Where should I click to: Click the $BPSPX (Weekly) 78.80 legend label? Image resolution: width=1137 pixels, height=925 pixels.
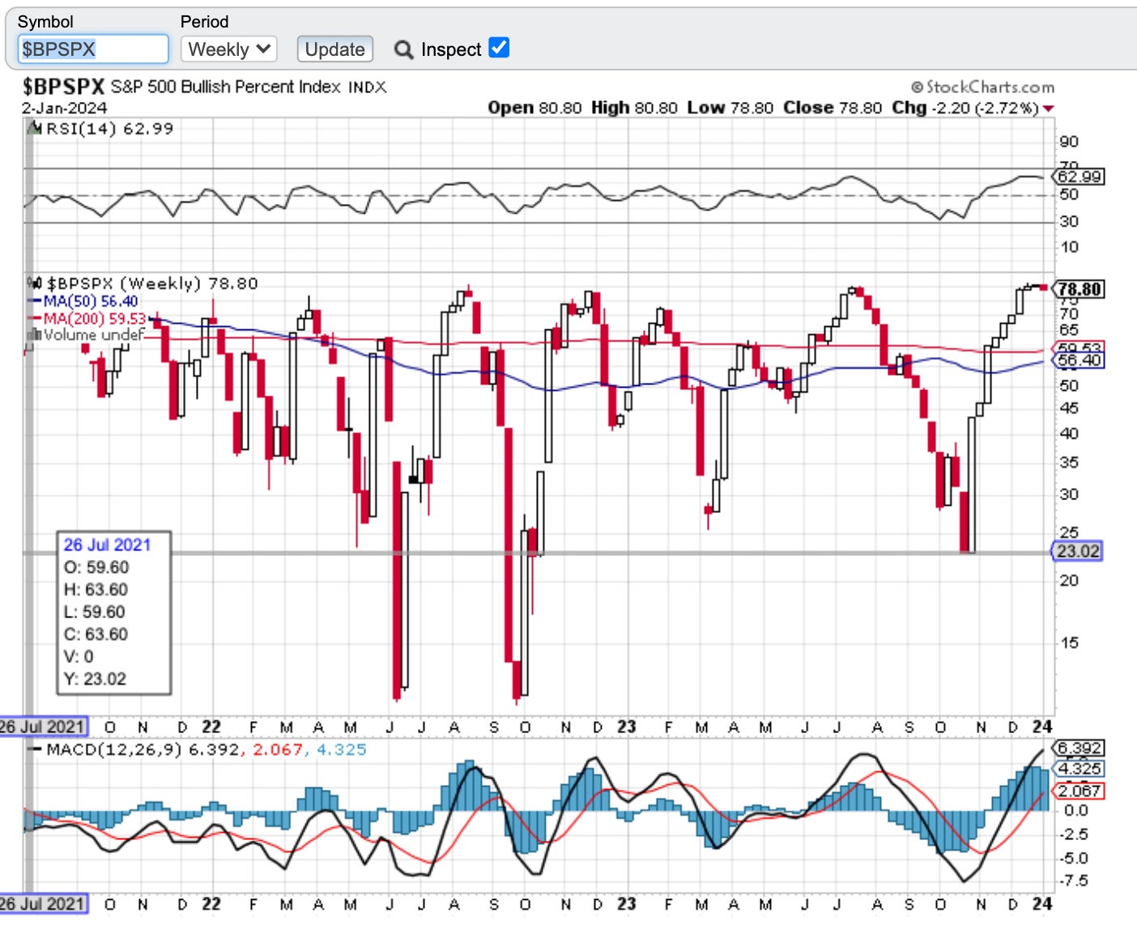(152, 283)
